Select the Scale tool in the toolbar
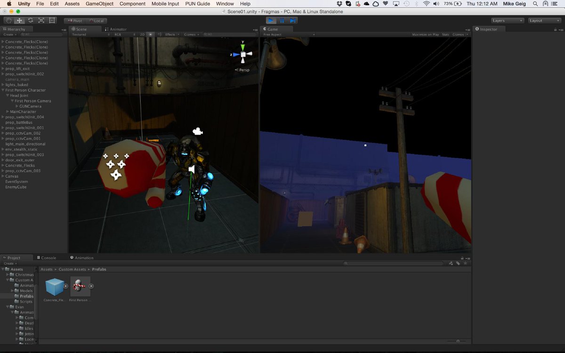Viewport: 565px width, 353px height. (x=41, y=21)
